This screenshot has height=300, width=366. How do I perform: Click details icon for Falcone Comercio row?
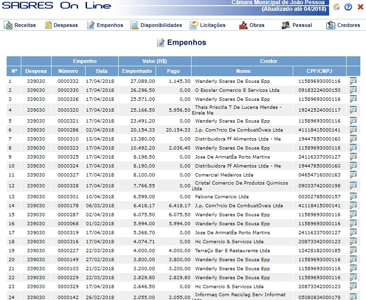coord(353,197)
